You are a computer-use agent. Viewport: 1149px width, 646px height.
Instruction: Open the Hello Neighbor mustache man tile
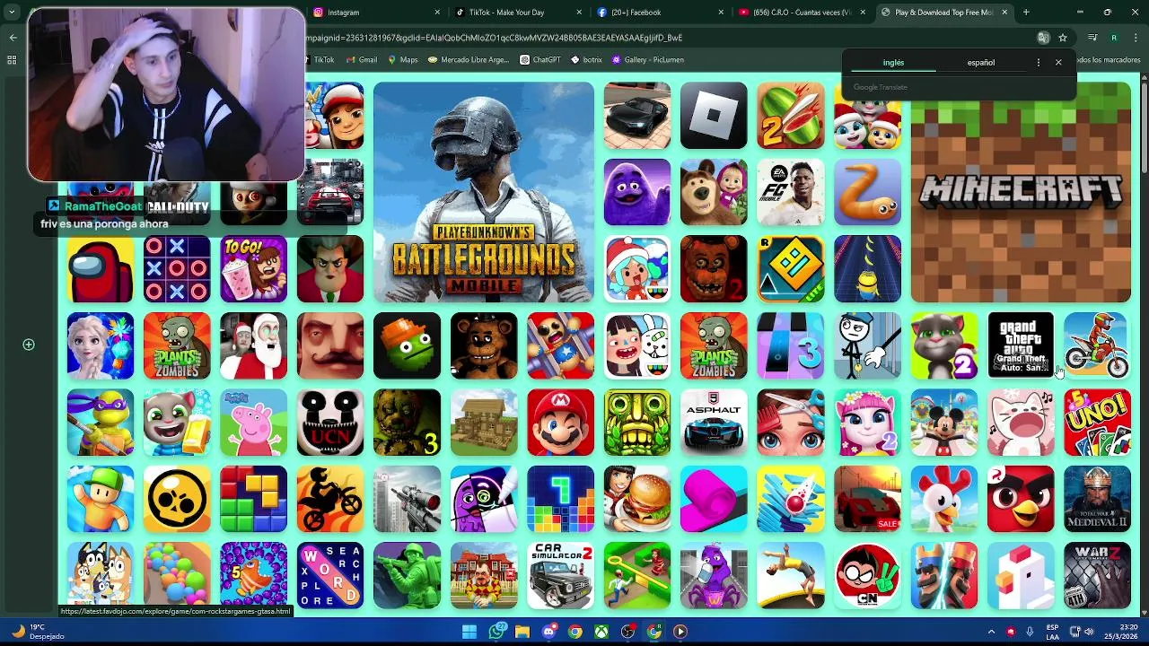(x=330, y=345)
